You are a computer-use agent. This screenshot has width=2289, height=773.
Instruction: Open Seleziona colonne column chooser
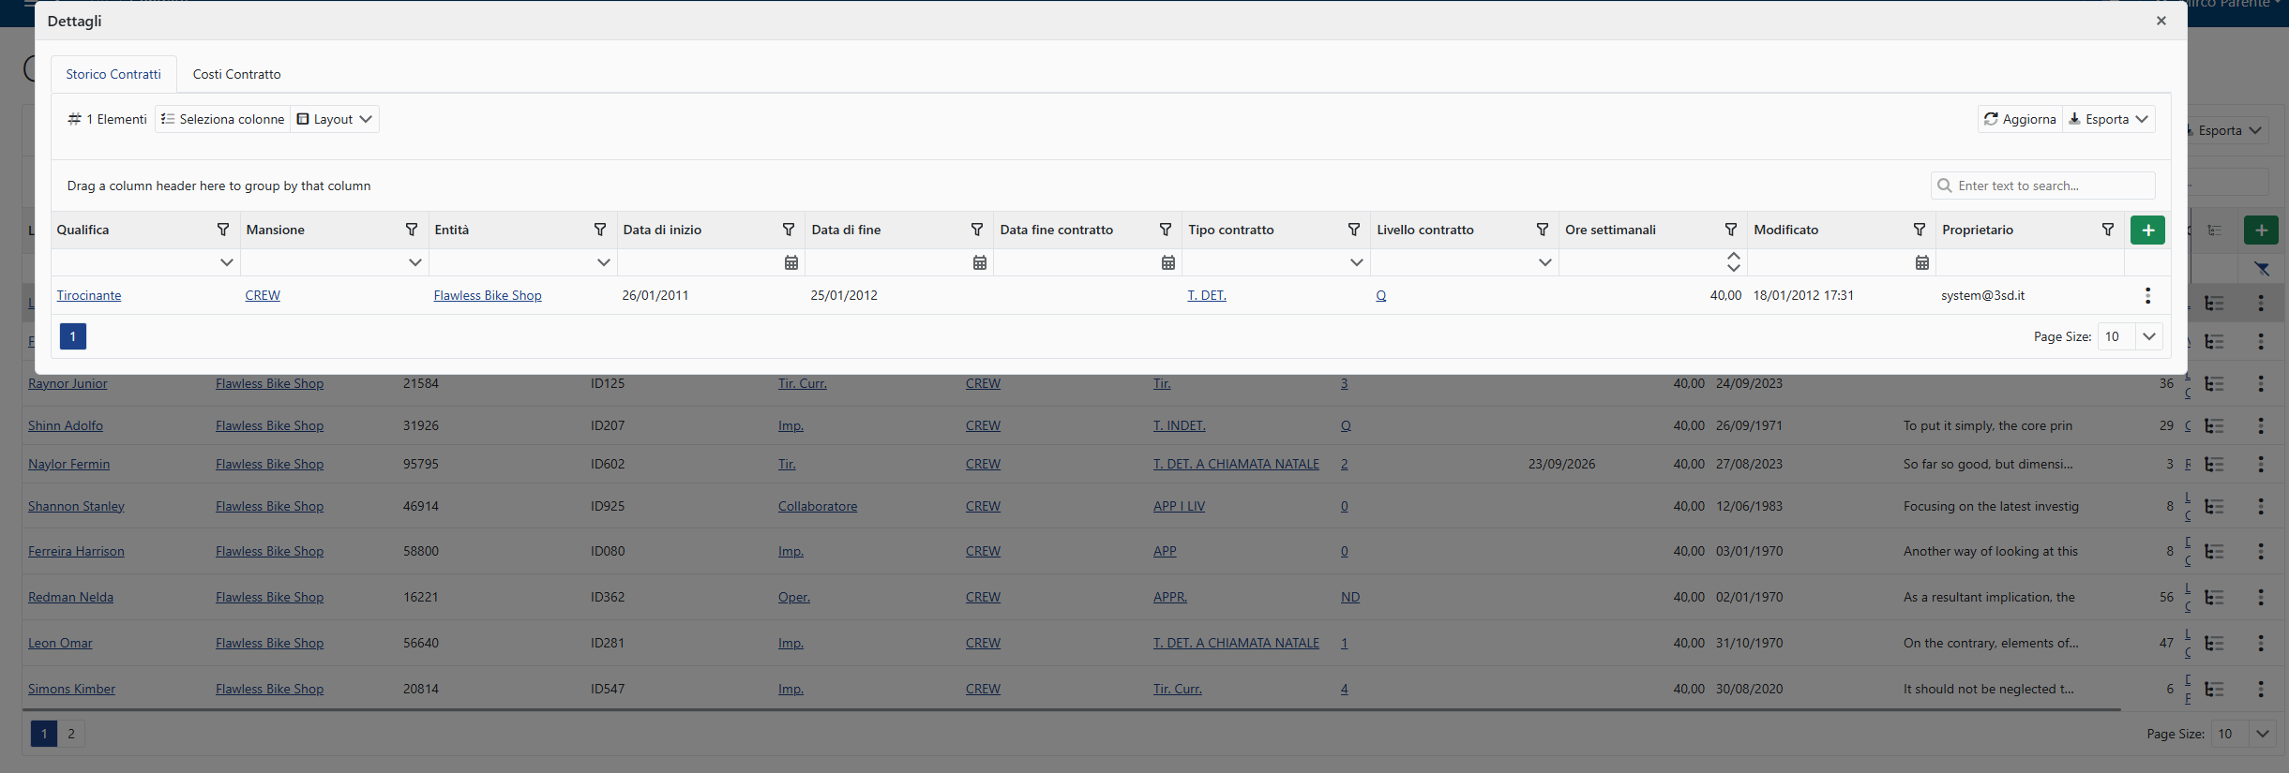pos(222,119)
